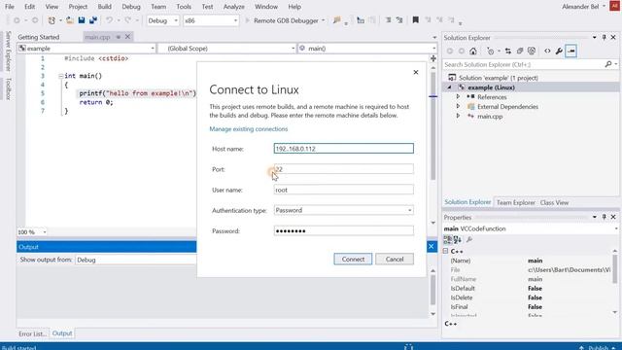Viewport: 622px width, 350px height.
Task: Switch to the Error List tab
Action: click(x=32, y=333)
